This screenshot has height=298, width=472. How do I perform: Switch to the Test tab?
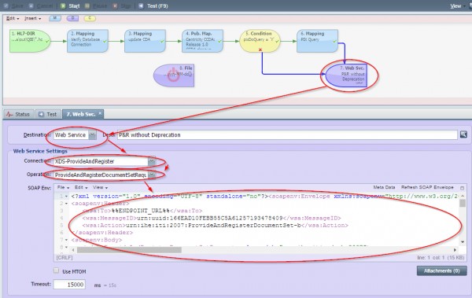click(x=48, y=114)
